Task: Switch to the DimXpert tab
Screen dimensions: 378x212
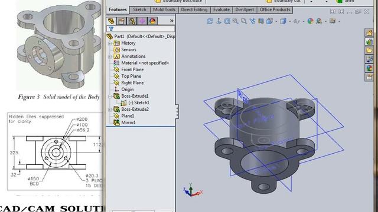Action: (x=245, y=9)
